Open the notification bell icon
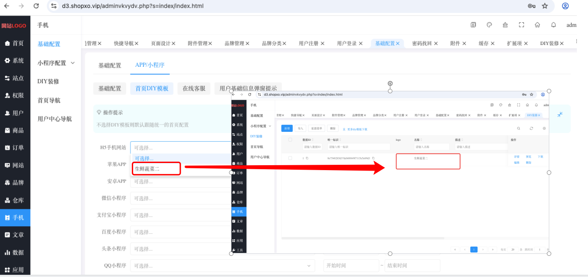The height and width of the screenshot is (277, 588). [553, 25]
